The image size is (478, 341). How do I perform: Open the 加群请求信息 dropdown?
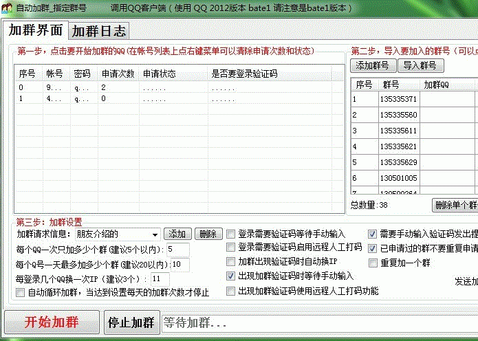tap(155, 234)
